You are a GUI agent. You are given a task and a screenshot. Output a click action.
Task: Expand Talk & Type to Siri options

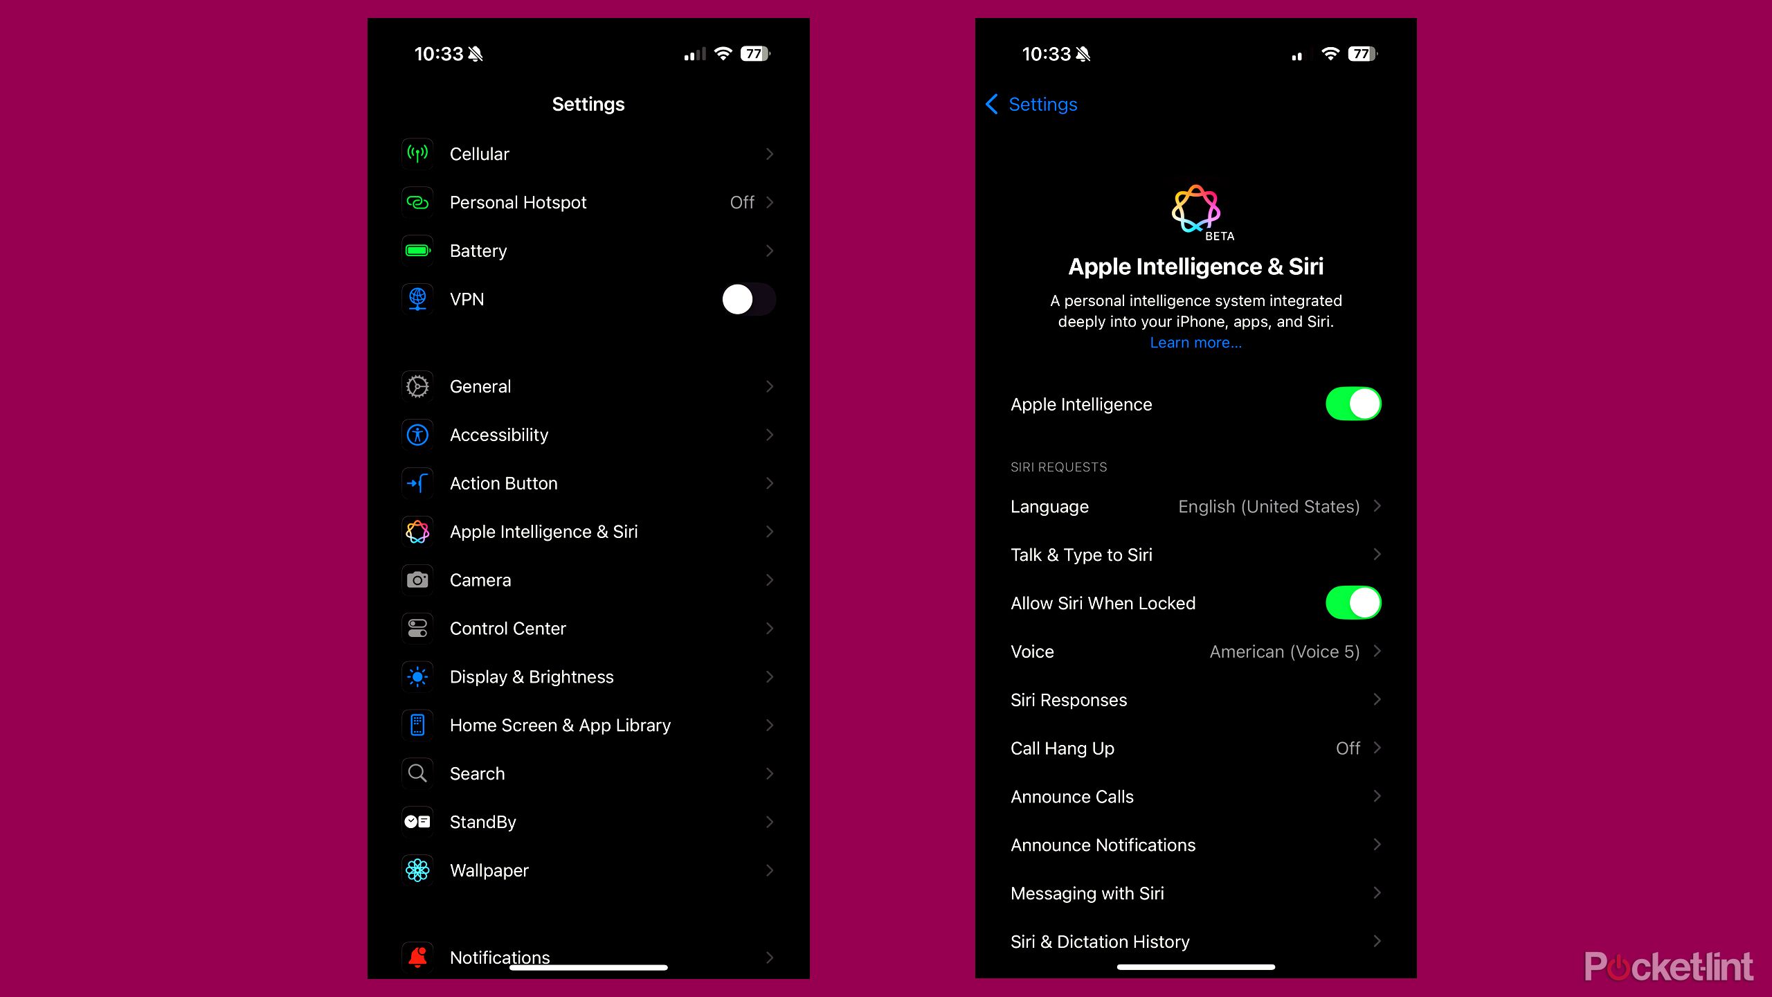tap(1196, 555)
